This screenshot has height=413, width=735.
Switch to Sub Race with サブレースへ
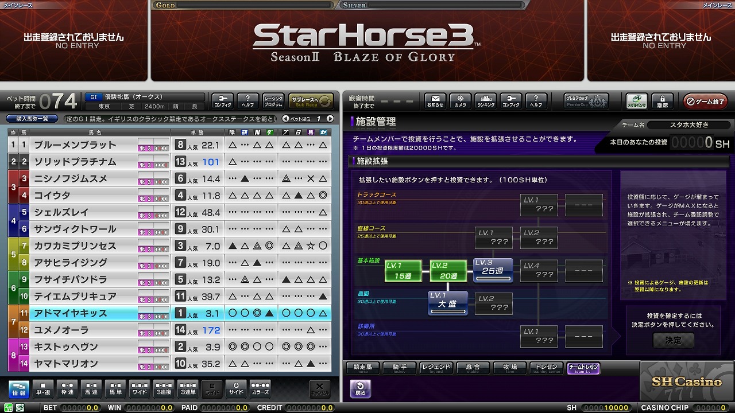(x=311, y=101)
